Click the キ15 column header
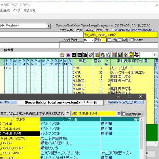This screenshot has width=159, height=159. (x=70, y=62)
